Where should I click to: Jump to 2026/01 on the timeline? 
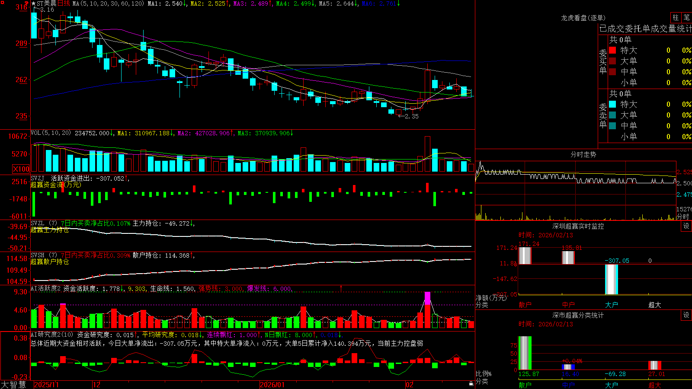coord(272,385)
